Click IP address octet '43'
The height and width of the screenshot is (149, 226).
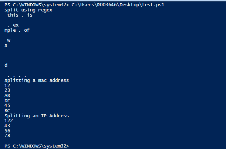pyautogui.click(x=7, y=126)
